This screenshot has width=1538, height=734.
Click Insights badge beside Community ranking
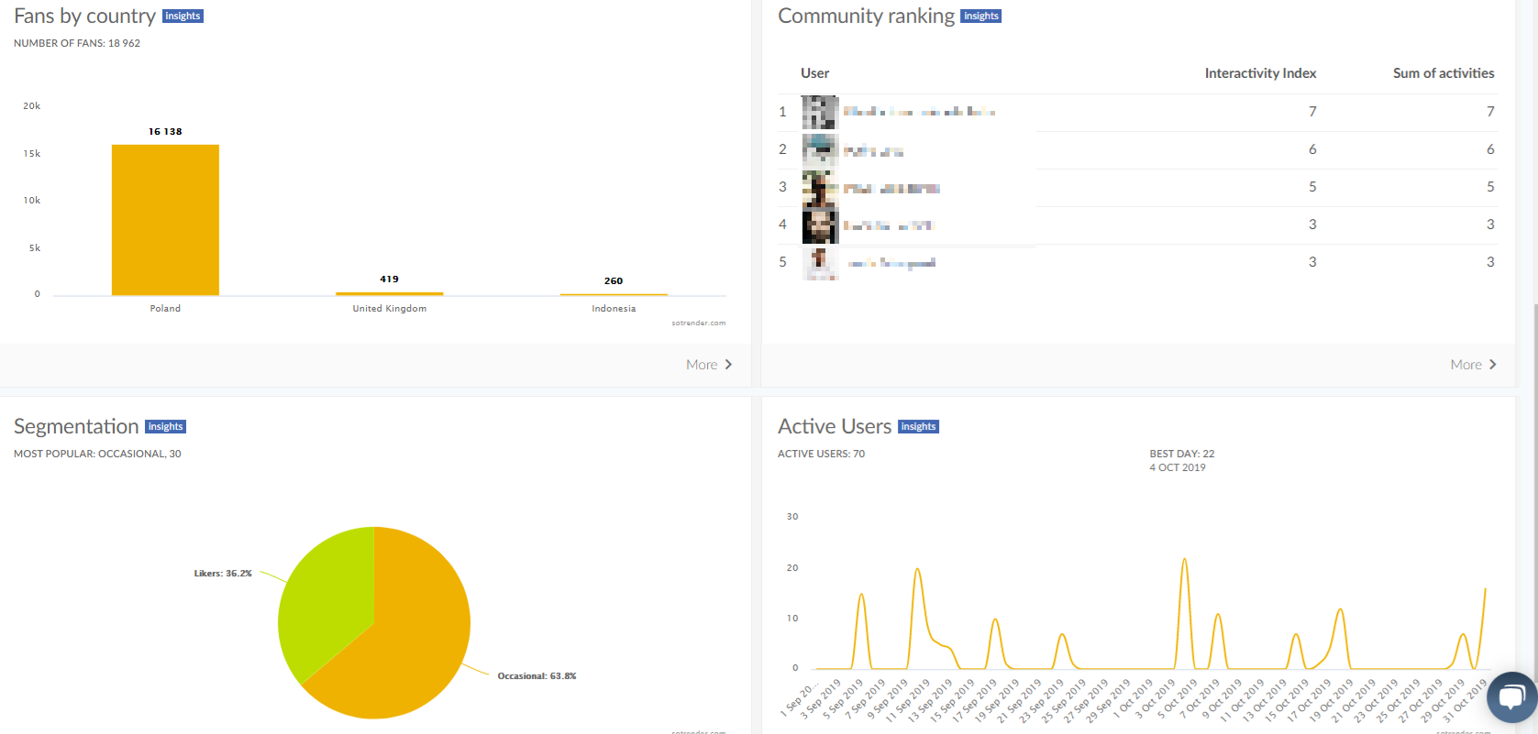point(980,16)
